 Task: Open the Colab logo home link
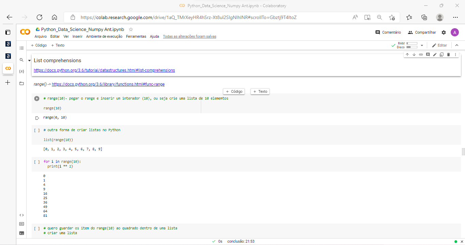[x=25, y=32]
